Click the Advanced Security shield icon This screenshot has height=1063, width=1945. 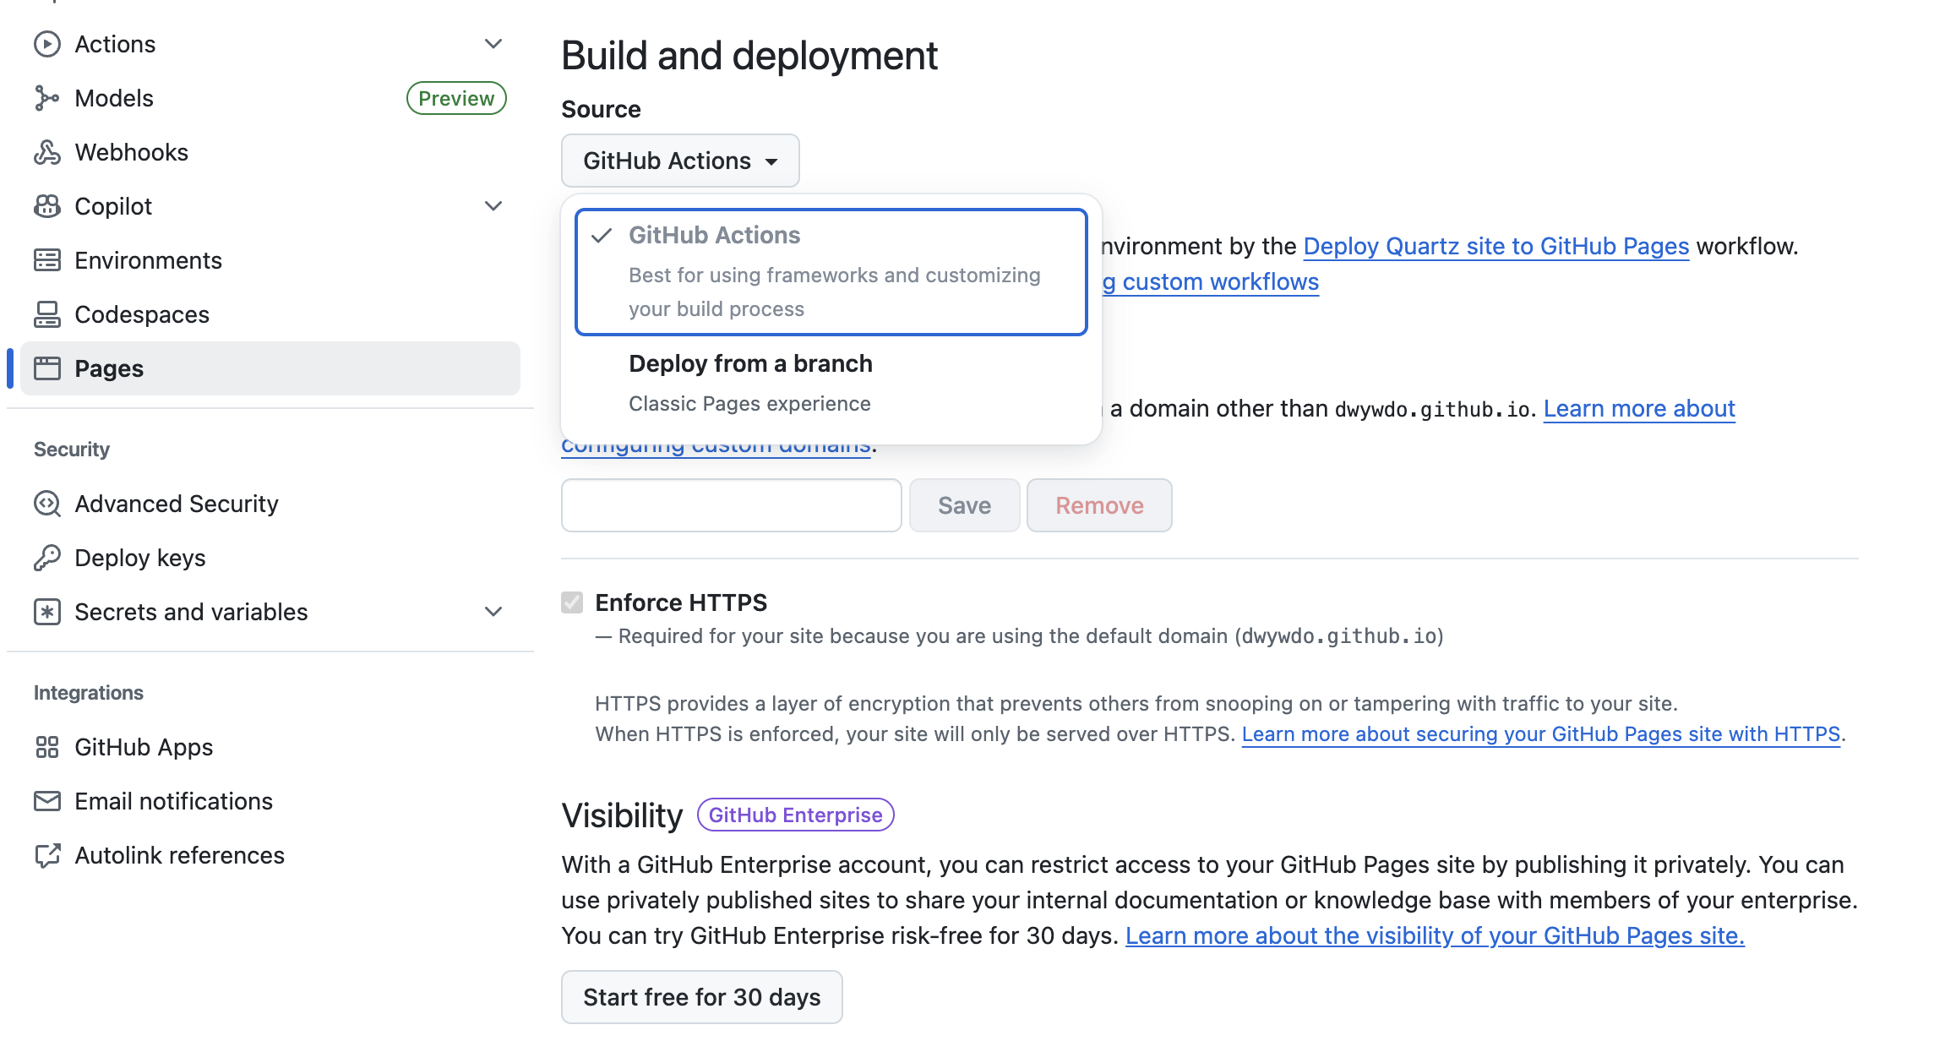(x=47, y=504)
